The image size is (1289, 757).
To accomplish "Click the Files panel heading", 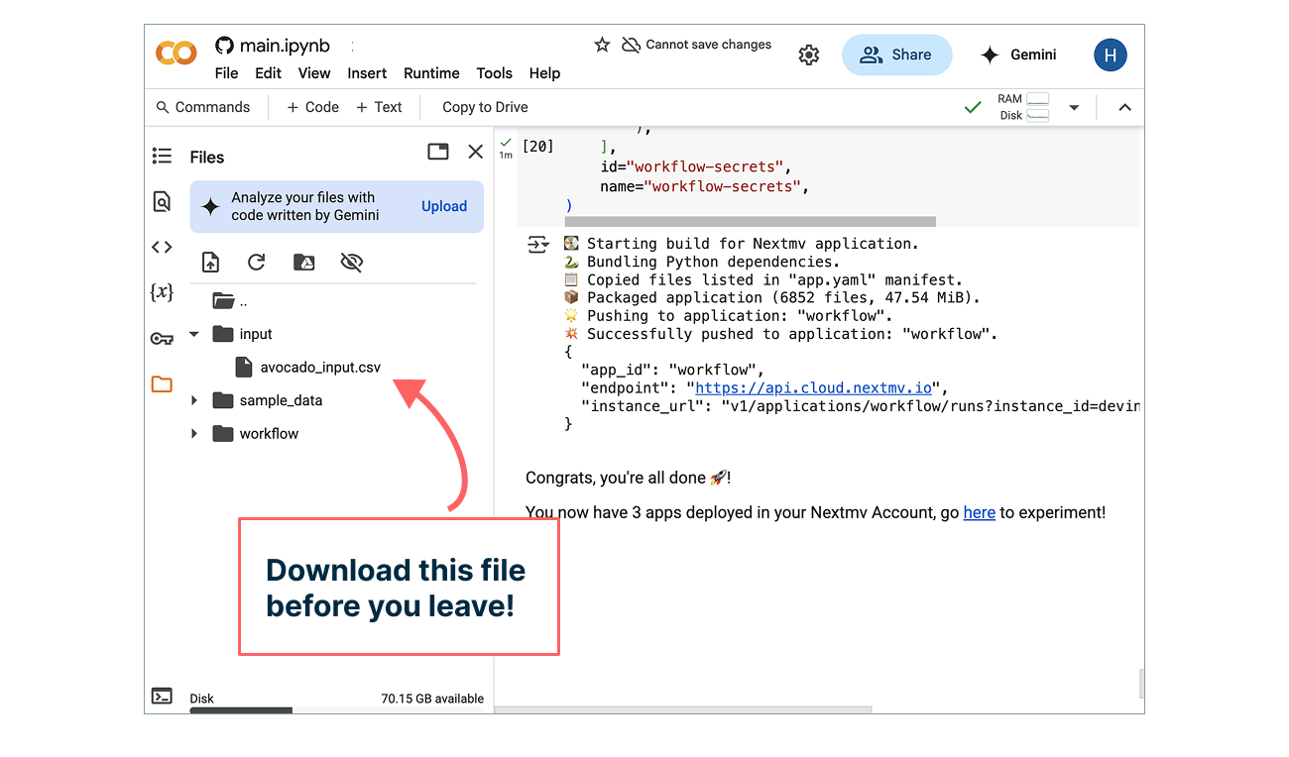I will pos(207,157).
